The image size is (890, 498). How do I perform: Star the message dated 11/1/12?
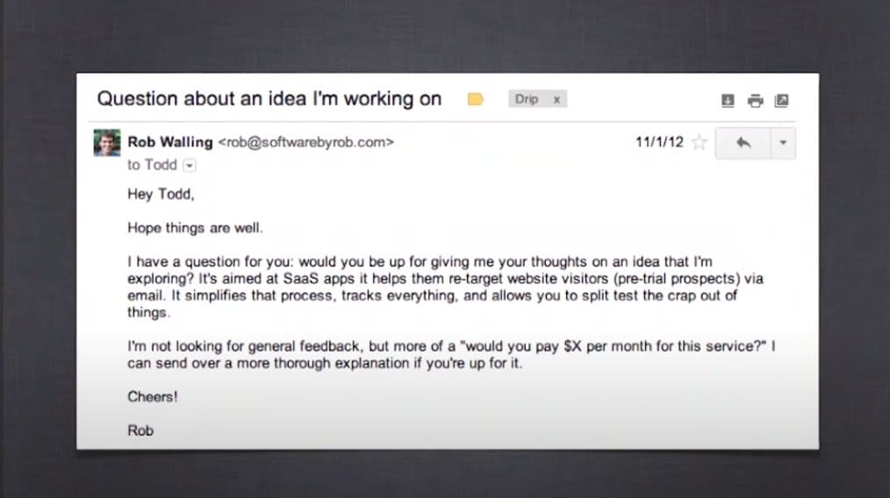tap(699, 143)
